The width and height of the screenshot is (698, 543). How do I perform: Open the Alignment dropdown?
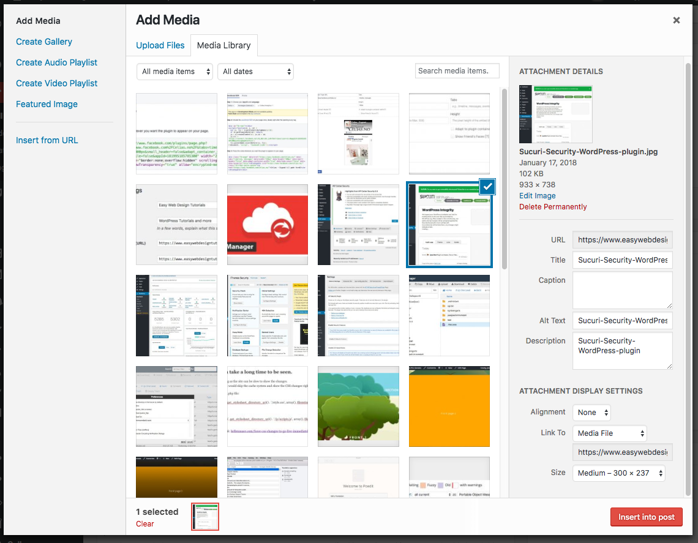[591, 413]
